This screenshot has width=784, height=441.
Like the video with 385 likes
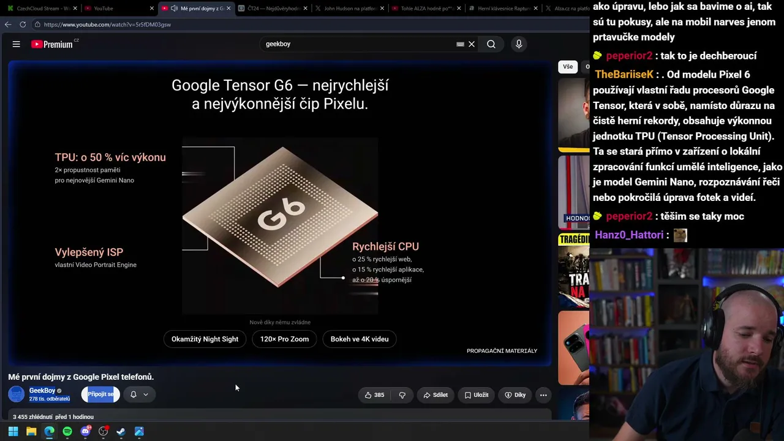(374, 395)
